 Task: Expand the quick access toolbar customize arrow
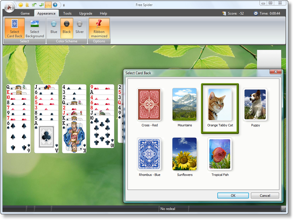pyautogui.click(x=64, y=5)
